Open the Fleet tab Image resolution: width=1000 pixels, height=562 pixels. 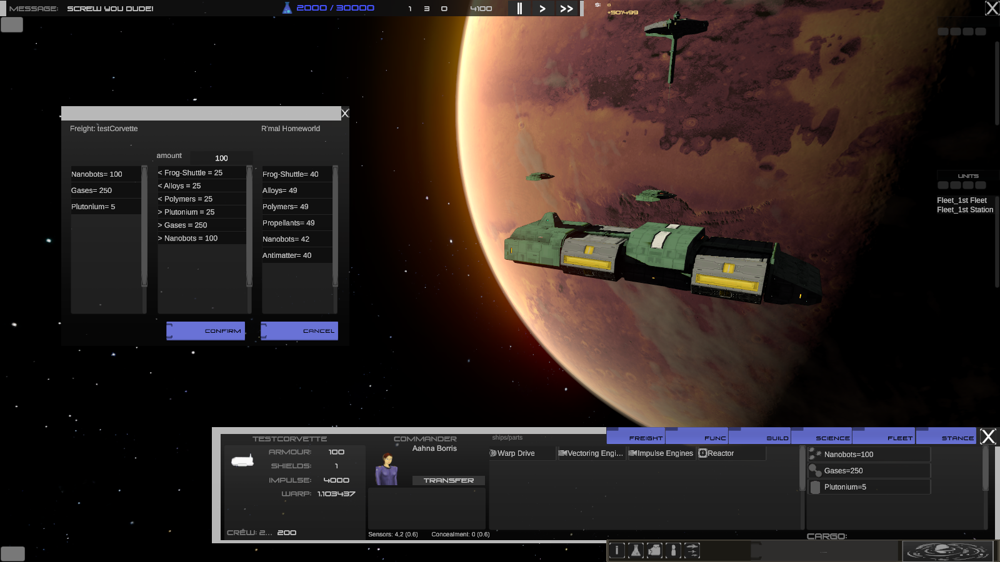(x=884, y=436)
